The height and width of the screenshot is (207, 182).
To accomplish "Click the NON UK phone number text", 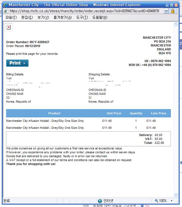I will coord(150,65).
